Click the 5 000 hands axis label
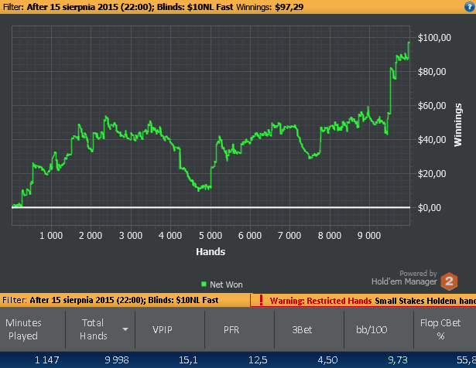 [x=211, y=236]
